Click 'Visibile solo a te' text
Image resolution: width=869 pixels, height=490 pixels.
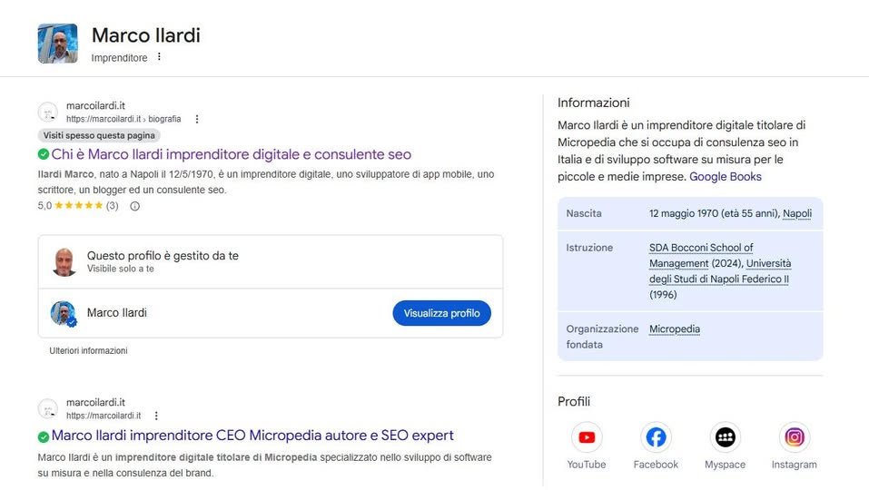pyautogui.click(x=120, y=269)
